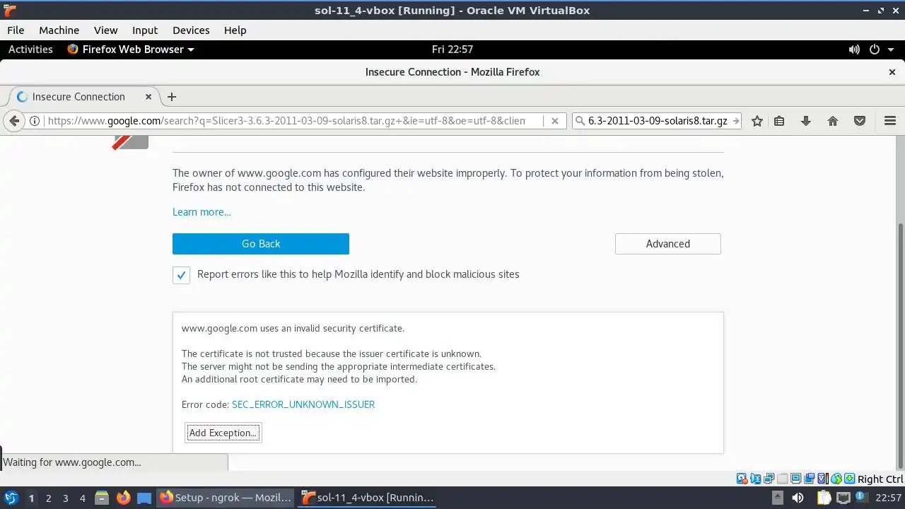Go to Firefox home page icon
This screenshot has width=905, height=509.
click(x=833, y=121)
